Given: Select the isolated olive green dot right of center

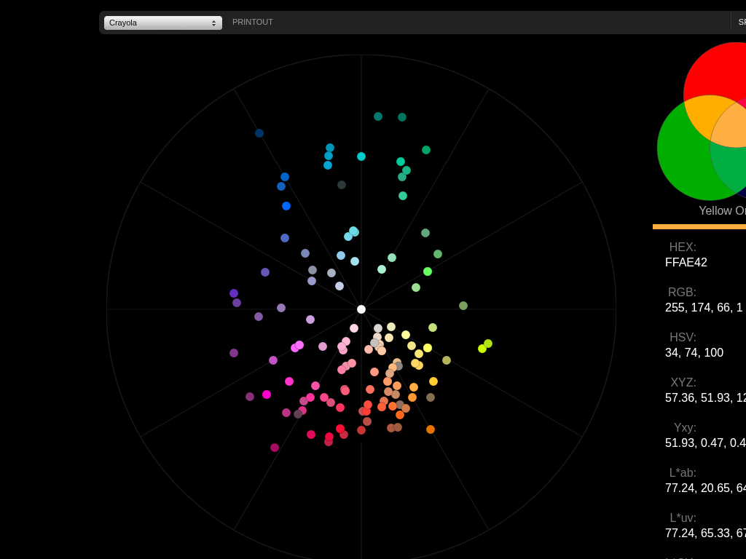Looking at the screenshot, I should [x=463, y=306].
